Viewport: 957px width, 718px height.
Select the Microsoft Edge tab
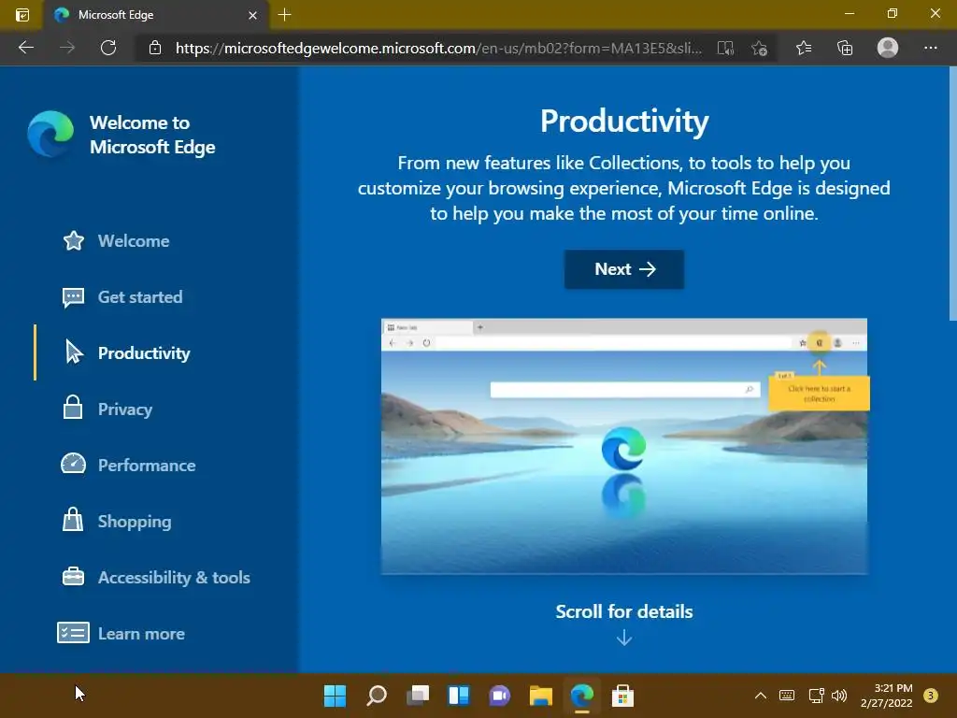point(156,15)
